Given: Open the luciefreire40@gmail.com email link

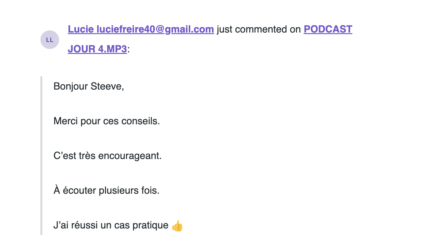Looking at the screenshot, I should click(155, 29).
